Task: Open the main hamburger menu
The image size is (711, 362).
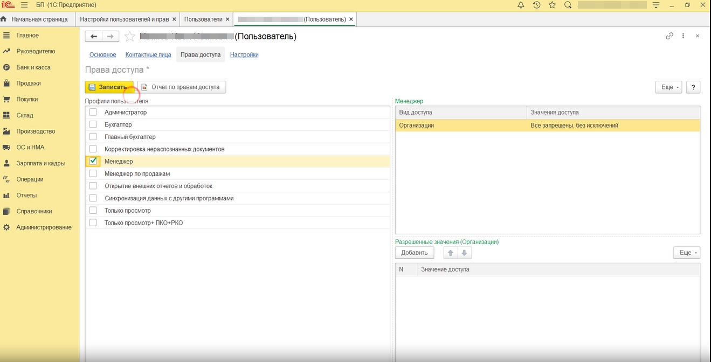Action: (x=24, y=5)
